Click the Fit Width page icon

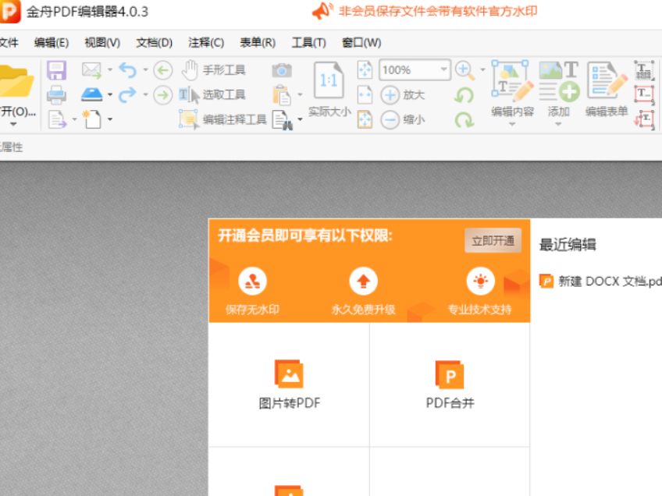(365, 95)
